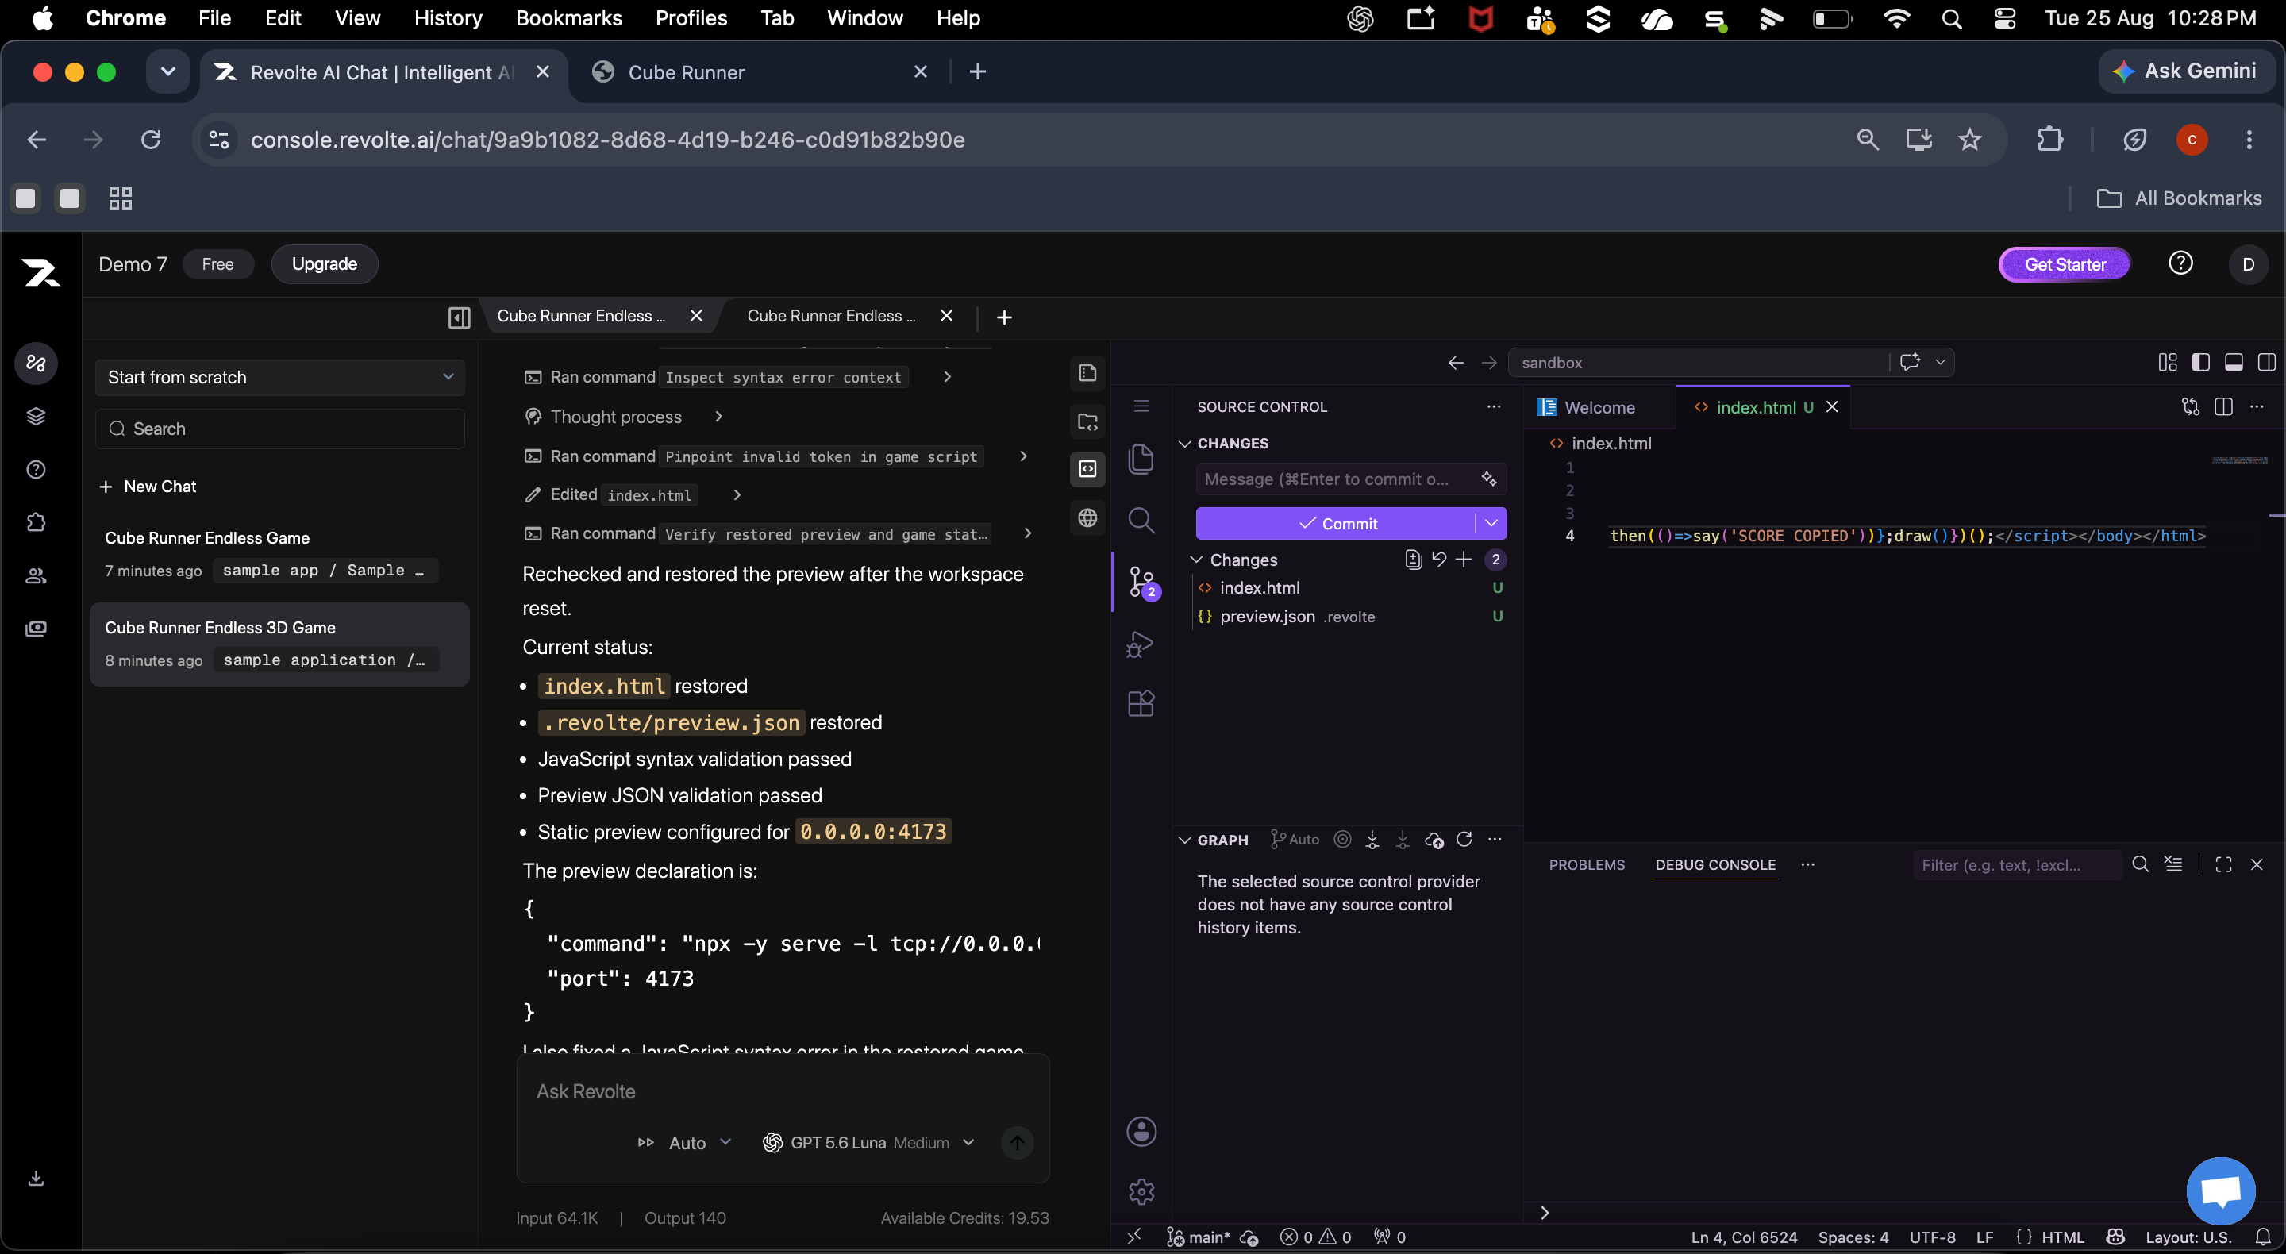Collapse the GRAPH section
The image size is (2286, 1254).
coord(1185,840)
